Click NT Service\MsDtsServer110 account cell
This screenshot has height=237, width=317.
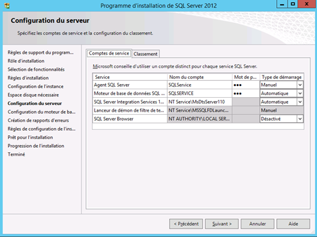pyautogui.click(x=199, y=102)
